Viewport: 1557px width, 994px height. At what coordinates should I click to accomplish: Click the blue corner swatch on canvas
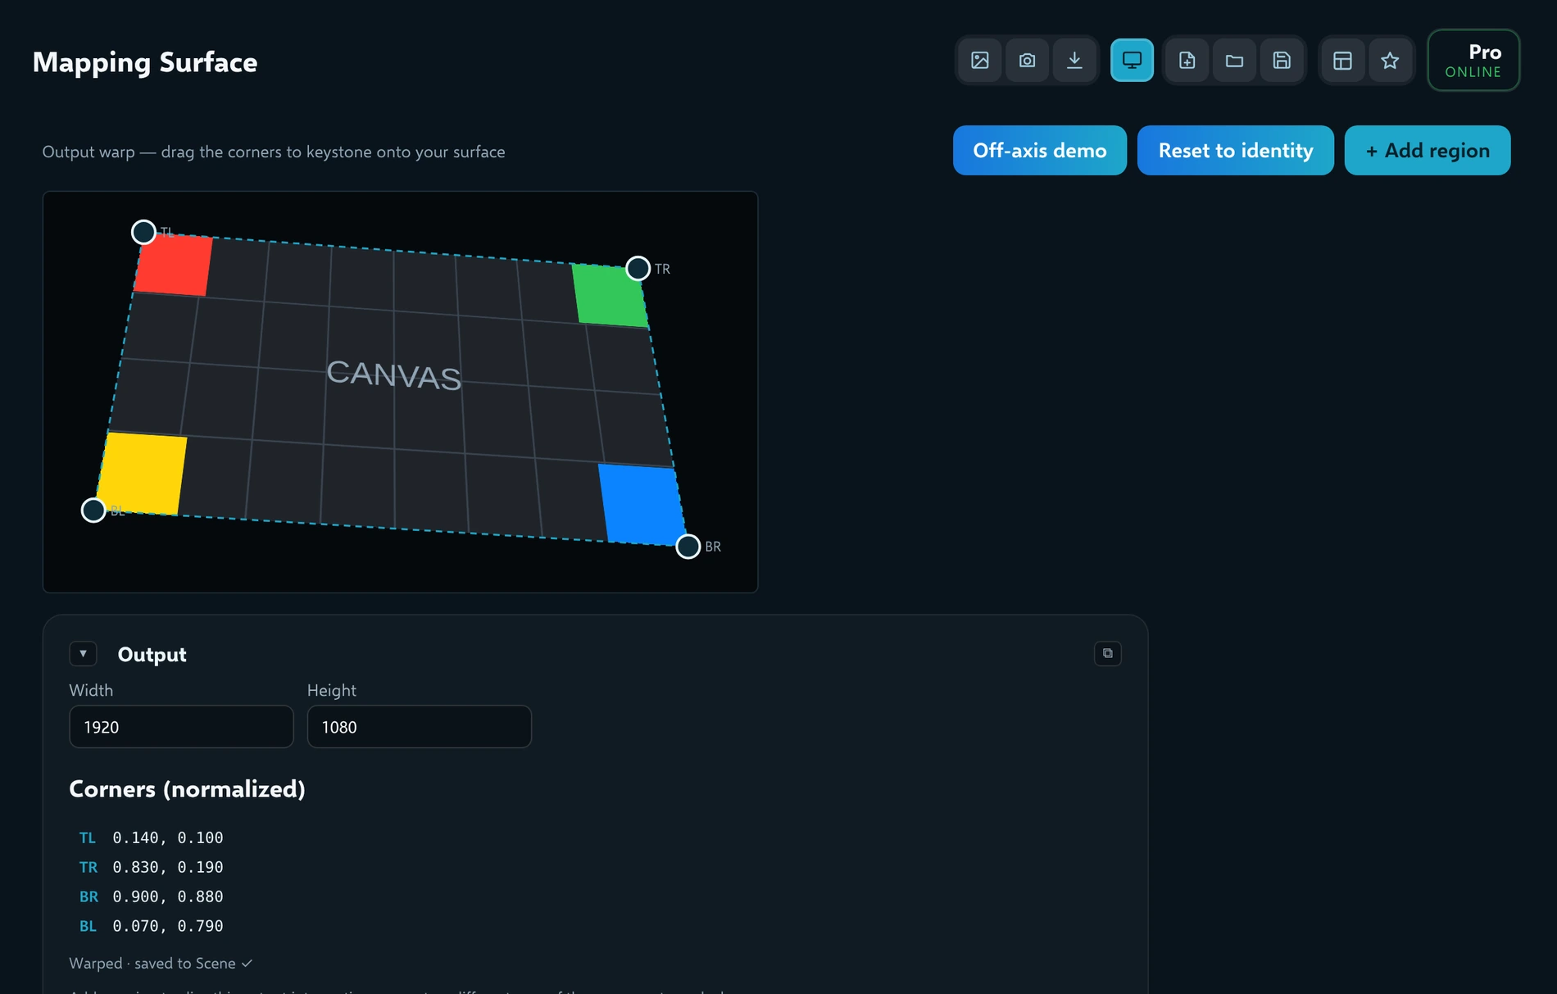642,504
